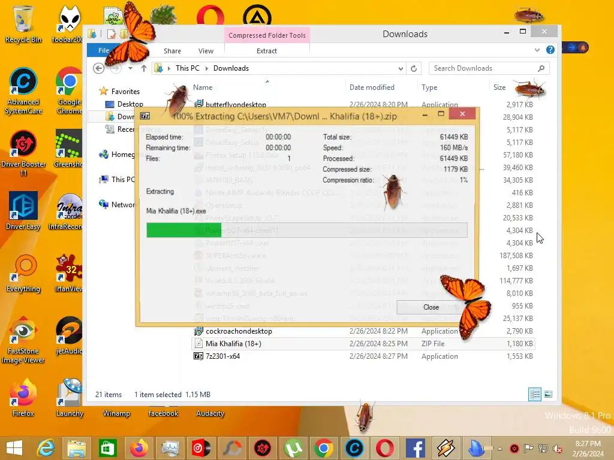Open the foobar2000 desktop shortcut
The width and height of the screenshot is (614, 460).
coord(68,24)
